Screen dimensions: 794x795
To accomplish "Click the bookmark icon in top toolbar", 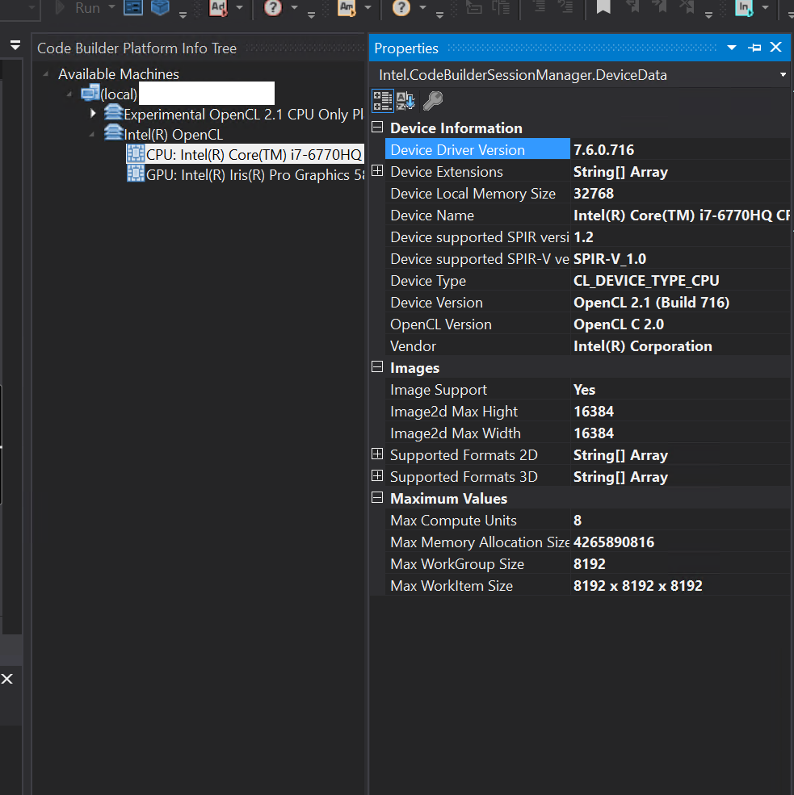I will pos(603,8).
